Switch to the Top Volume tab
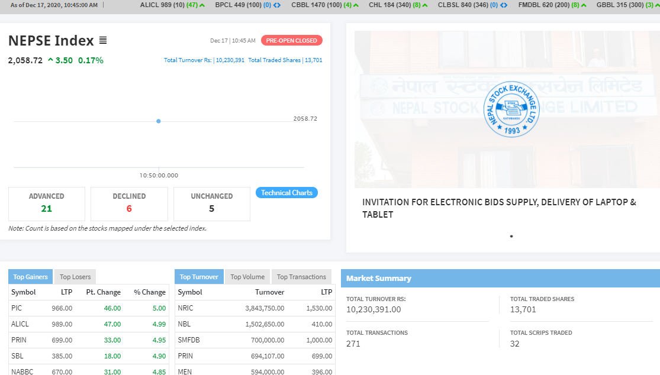Viewport: 660px width, 375px height. pos(247,277)
